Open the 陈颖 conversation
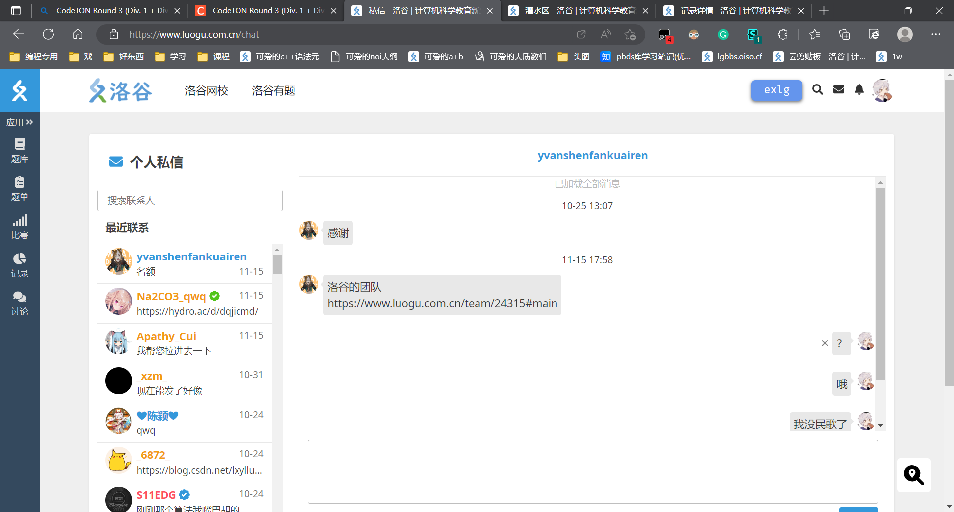This screenshot has height=512, width=954. pyautogui.click(x=185, y=423)
